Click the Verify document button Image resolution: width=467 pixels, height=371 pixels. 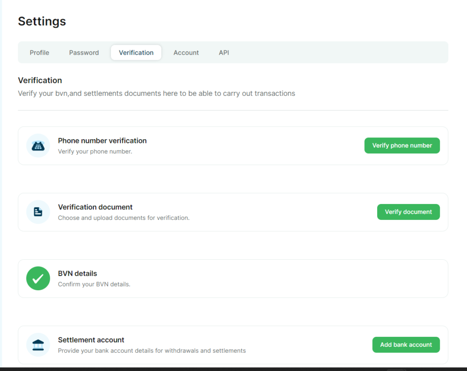click(408, 212)
